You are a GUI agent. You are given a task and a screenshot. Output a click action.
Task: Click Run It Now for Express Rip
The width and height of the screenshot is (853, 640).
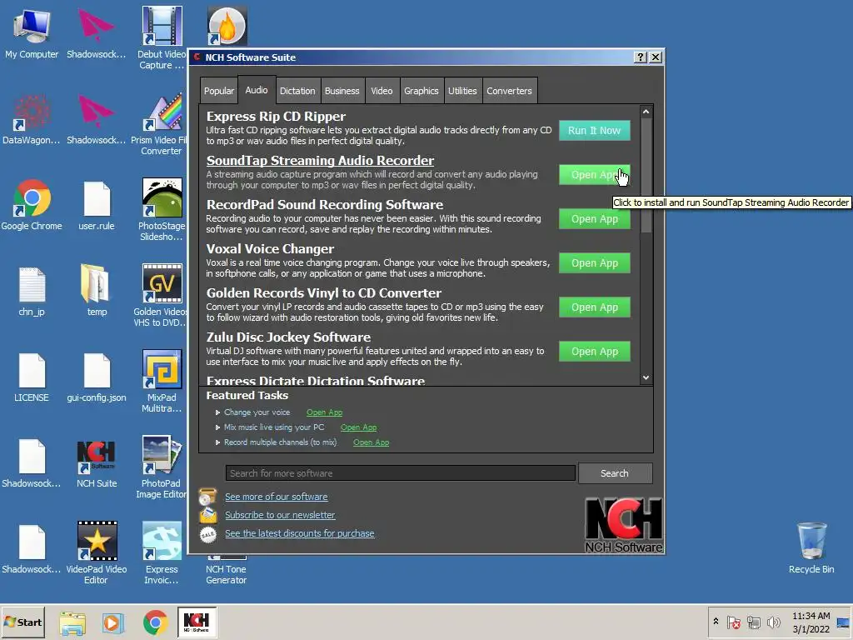pos(595,131)
